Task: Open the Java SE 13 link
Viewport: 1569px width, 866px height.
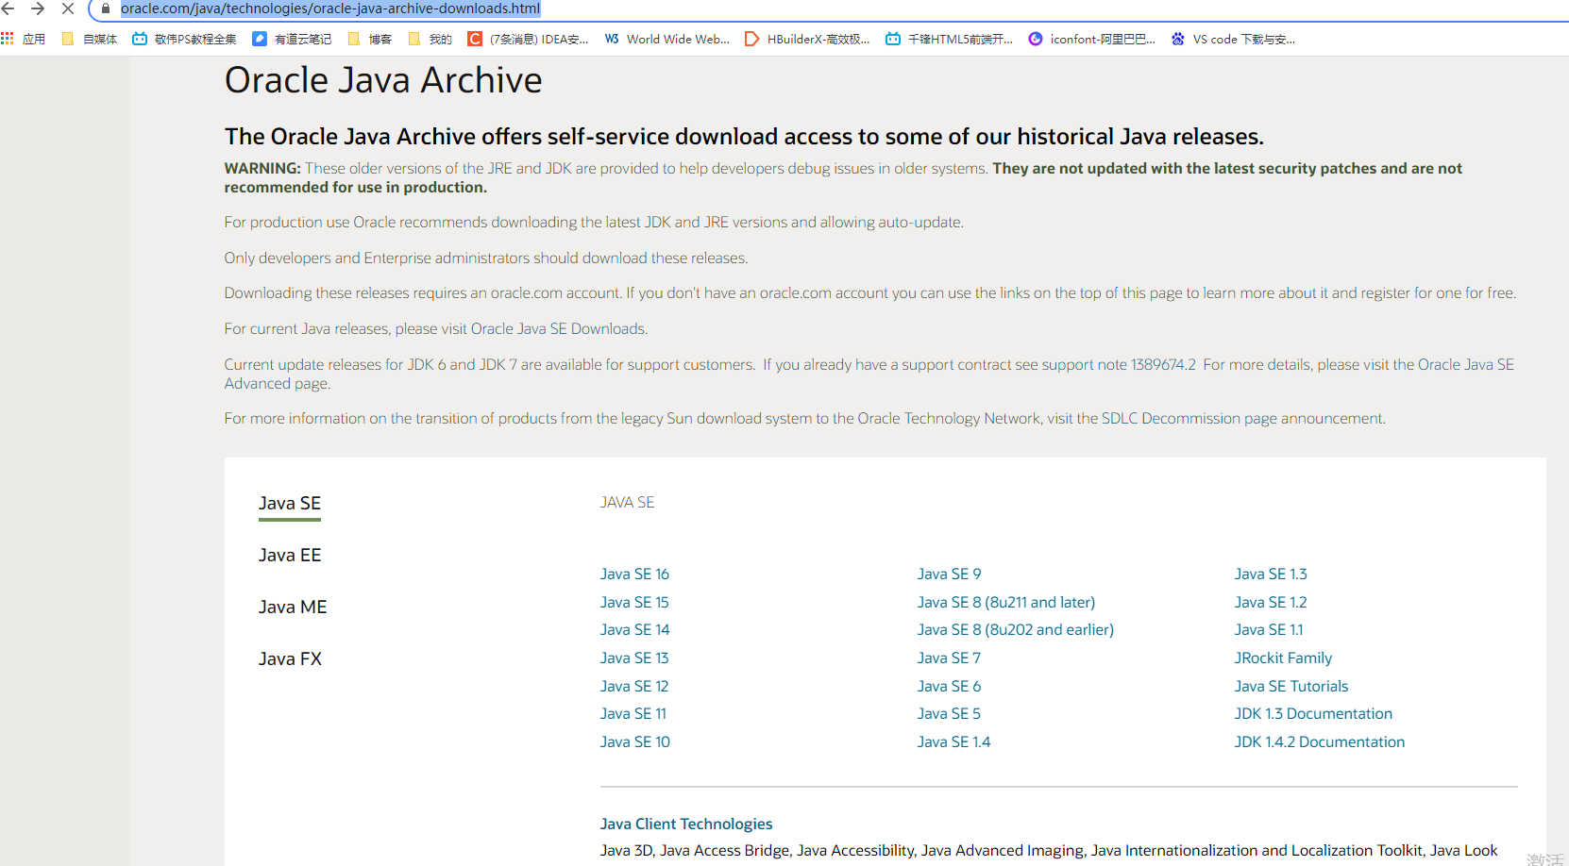Action: coord(634,658)
